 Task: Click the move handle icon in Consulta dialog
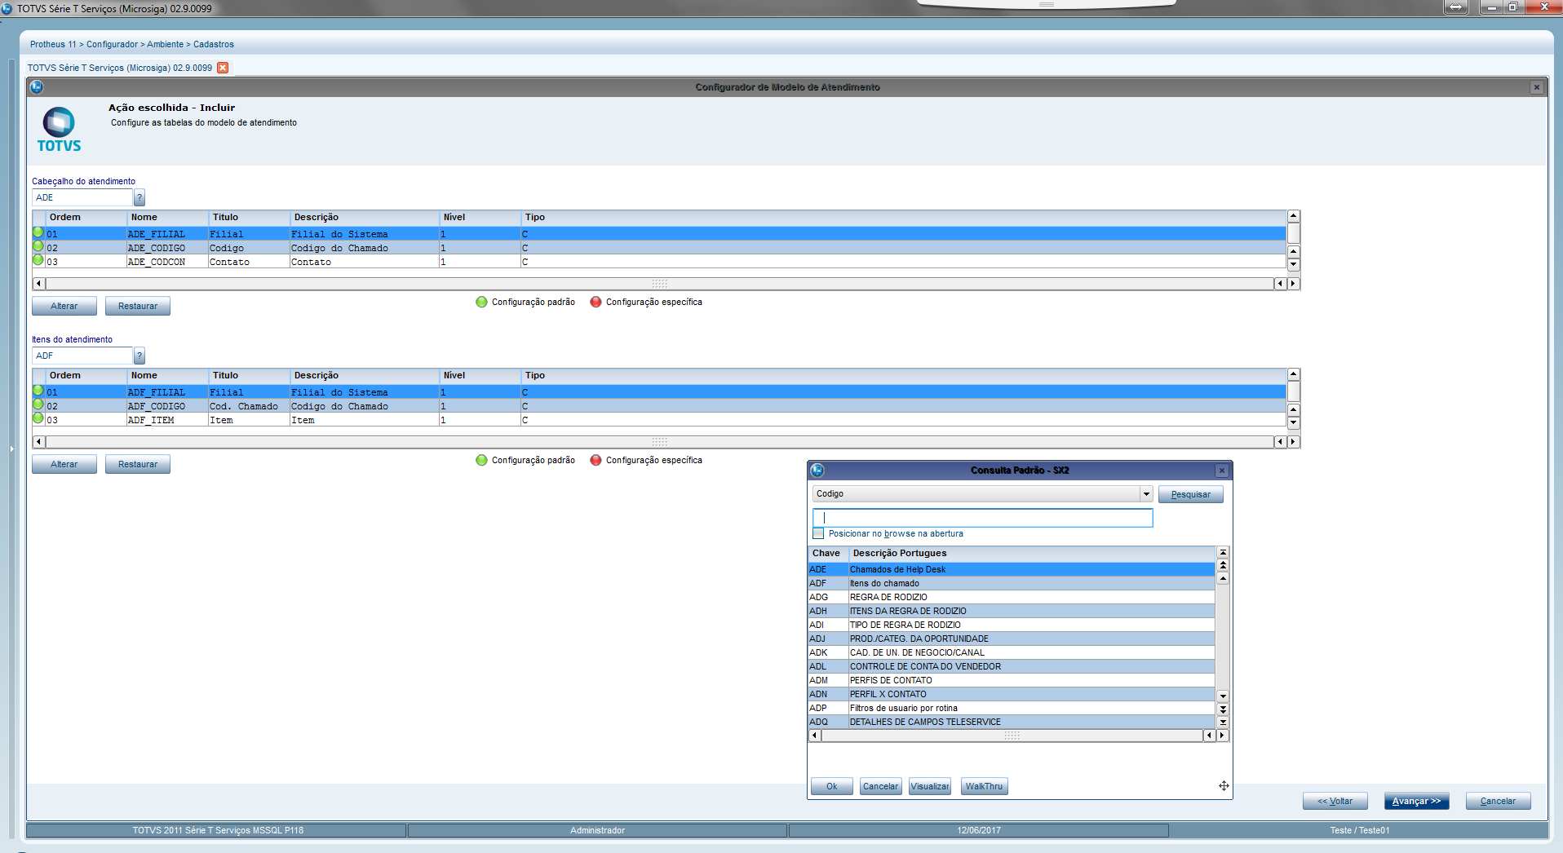tap(1224, 786)
